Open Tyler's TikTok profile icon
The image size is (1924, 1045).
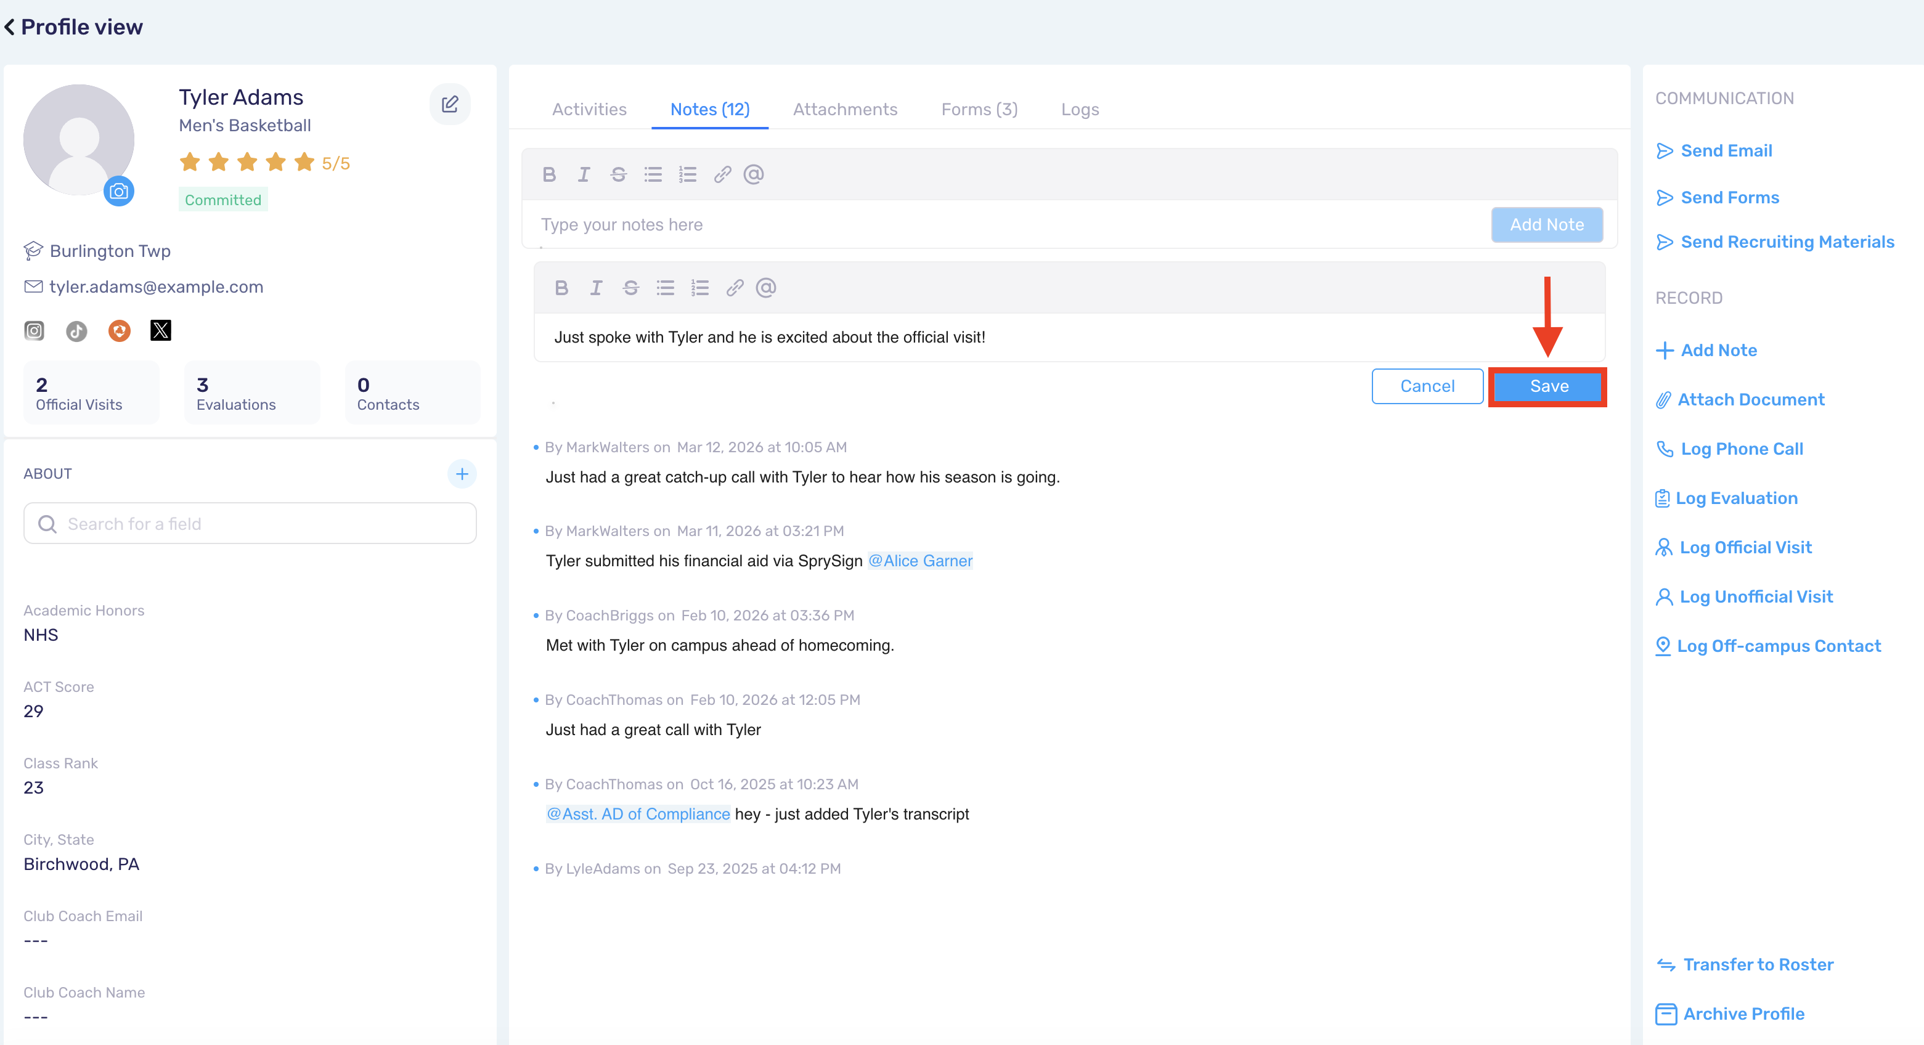[x=76, y=330]
